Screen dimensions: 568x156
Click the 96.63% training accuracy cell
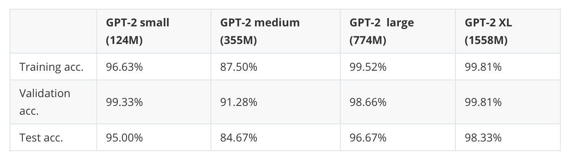[125, 67]
